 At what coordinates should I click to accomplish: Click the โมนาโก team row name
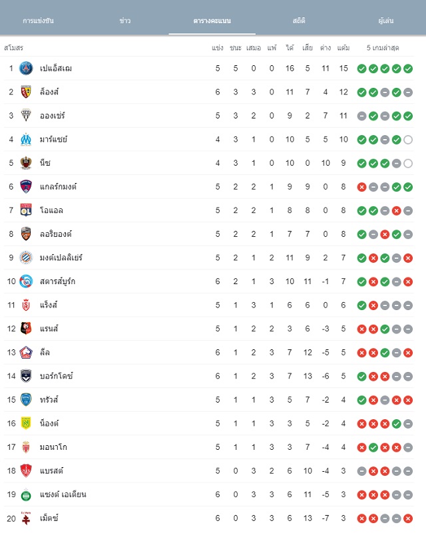(x=53, y=447)
